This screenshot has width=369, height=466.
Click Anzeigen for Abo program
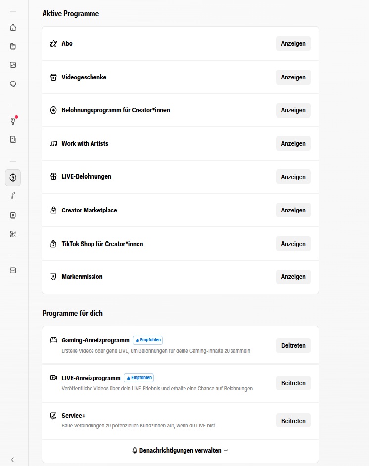(x=293, y=43)
